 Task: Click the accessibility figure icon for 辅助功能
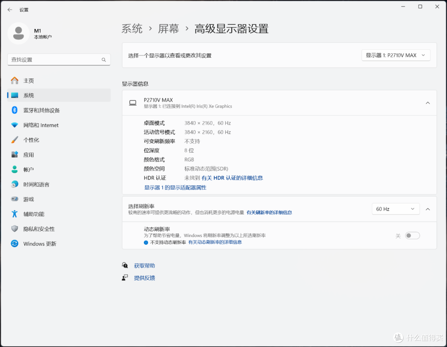click(14, 214)
